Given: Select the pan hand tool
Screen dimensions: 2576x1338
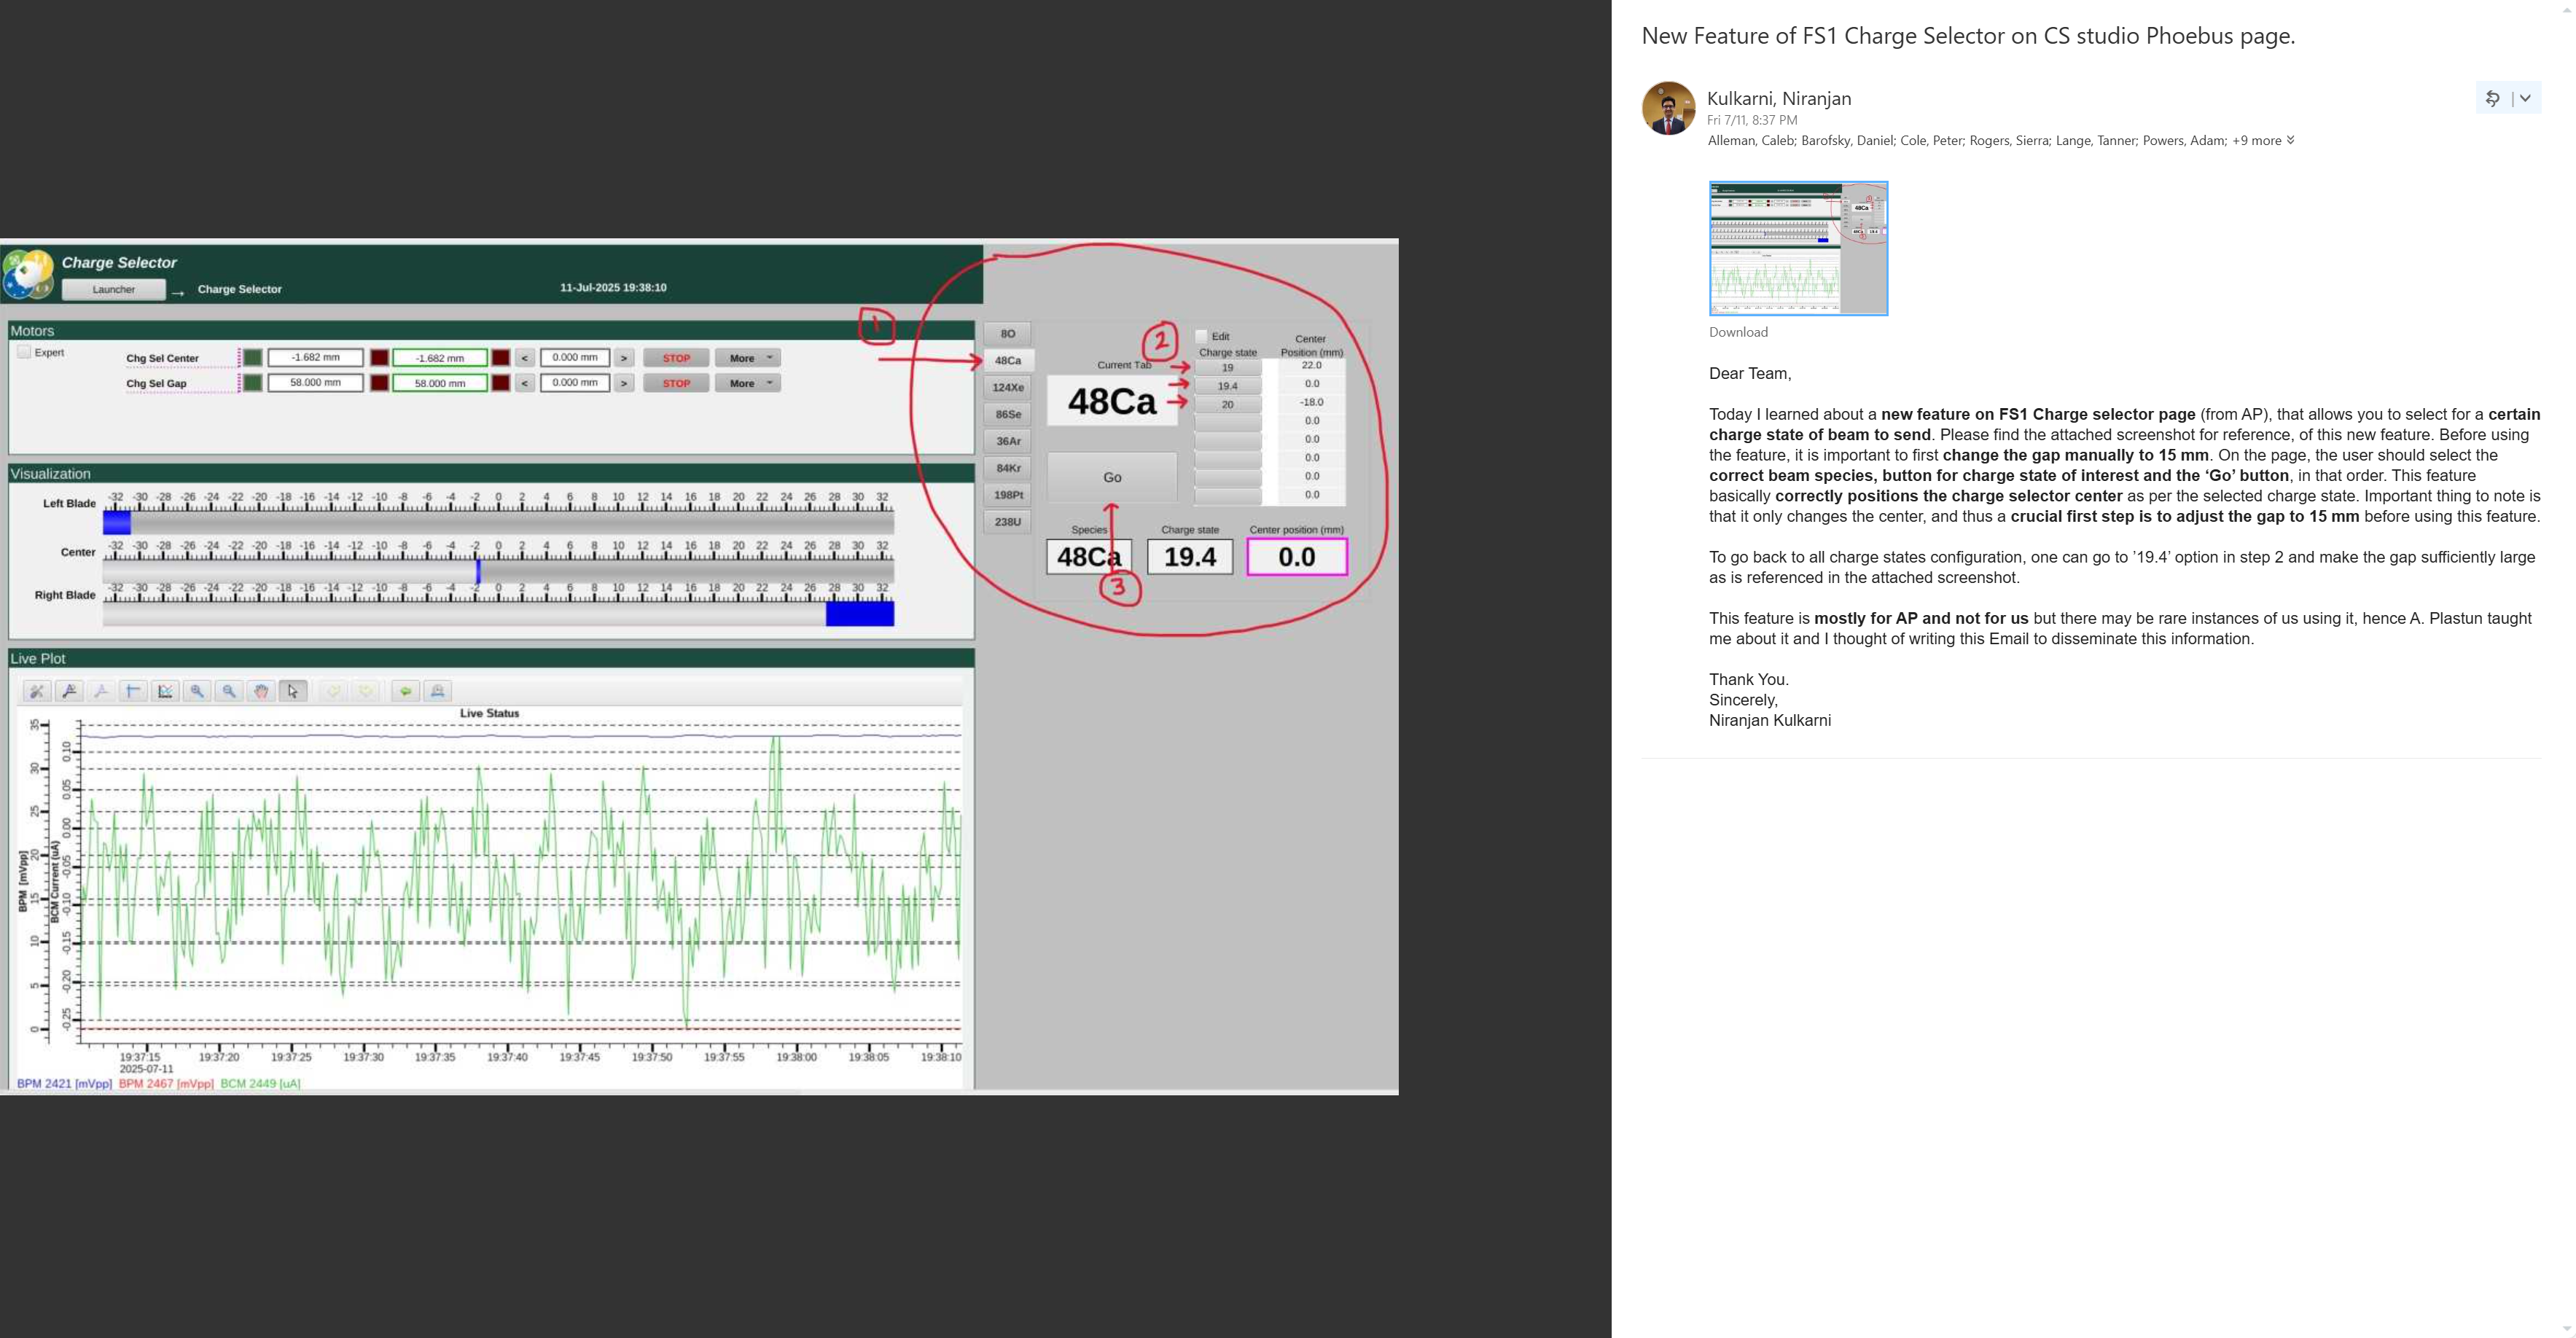Looking at the screenshot, I should [x=261, y=691].
